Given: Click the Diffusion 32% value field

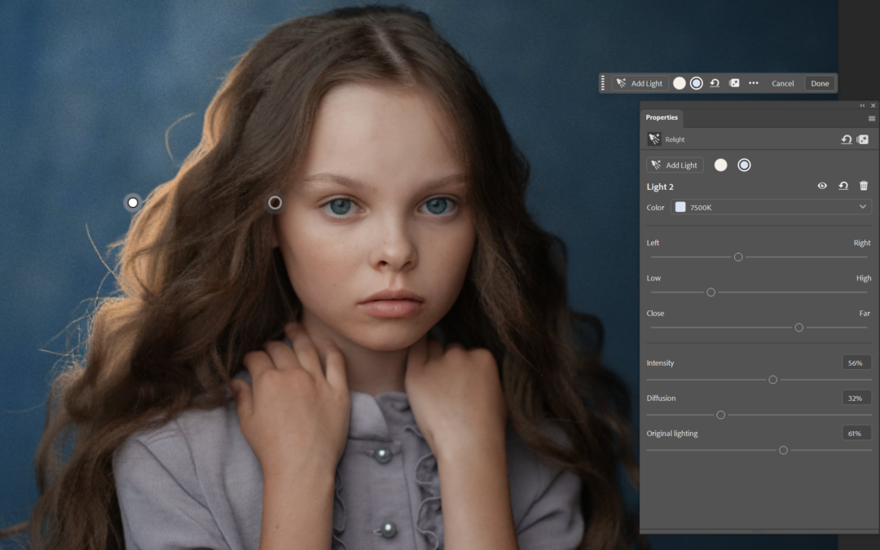Looking at the screenshot, I should point(856,398).
